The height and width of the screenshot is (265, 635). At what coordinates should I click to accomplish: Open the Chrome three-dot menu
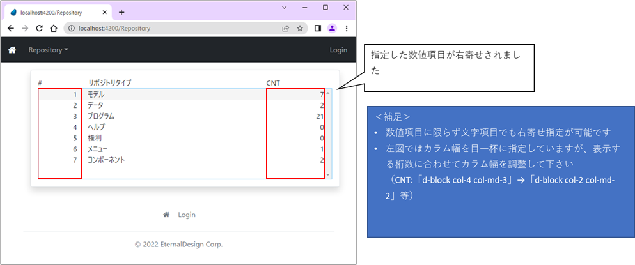pyautogui.click(x=347, y=29)
